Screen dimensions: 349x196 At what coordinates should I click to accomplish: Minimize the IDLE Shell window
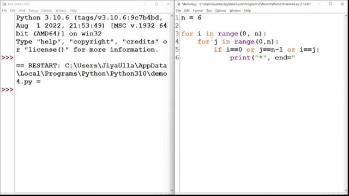145,4
